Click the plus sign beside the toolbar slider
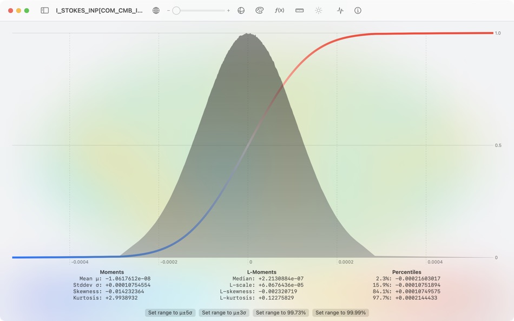Viewport: 514px width, 321px height. (x=228, y=10)
